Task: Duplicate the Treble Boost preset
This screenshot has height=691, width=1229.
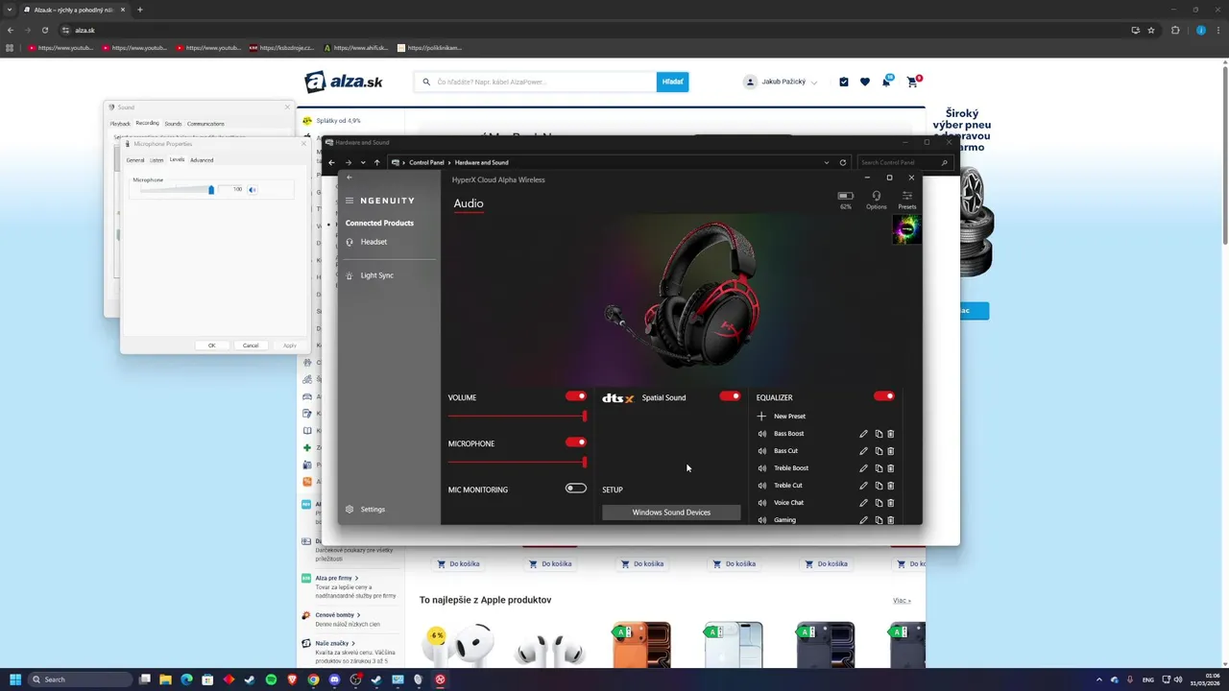Action: (879, 468)
